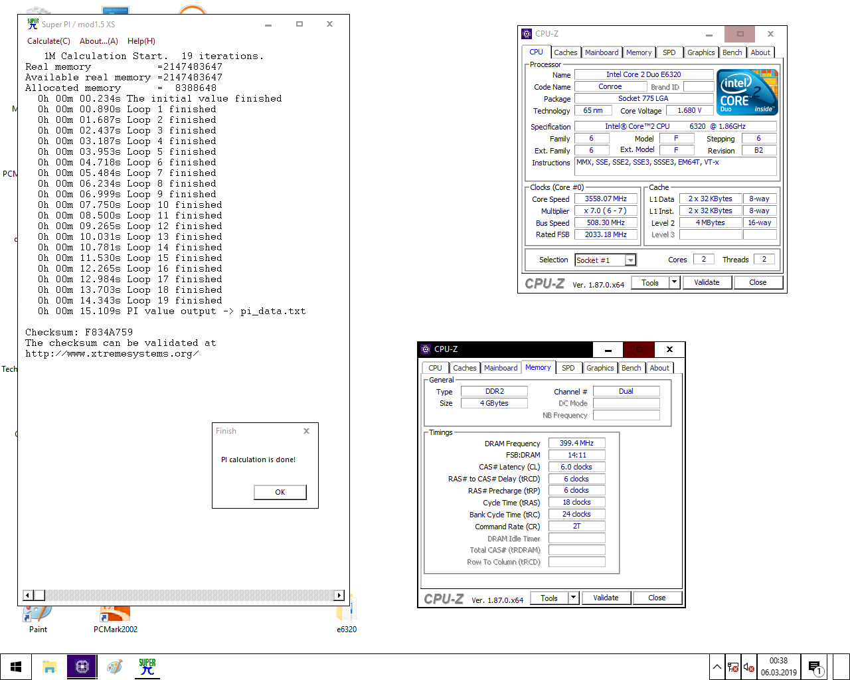Viewport: 850px width, 680px height.
Task: Select Memory tab in top CPU-Z
Action: [639, 52]
